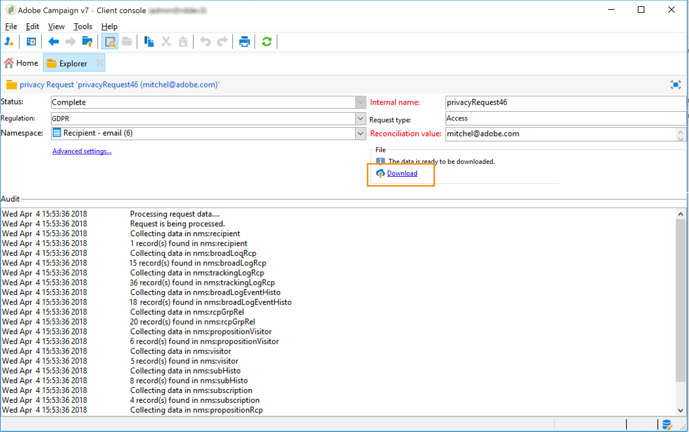Click the folder icon beside the privacy Request title

pyautogui.click(x=11, y=85)
